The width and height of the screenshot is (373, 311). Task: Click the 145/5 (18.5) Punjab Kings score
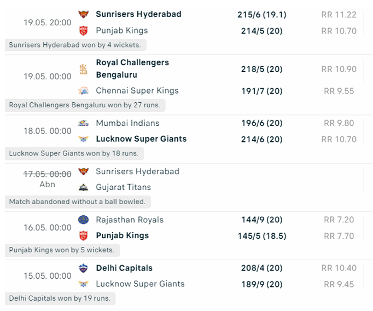(x=262, y=236)
